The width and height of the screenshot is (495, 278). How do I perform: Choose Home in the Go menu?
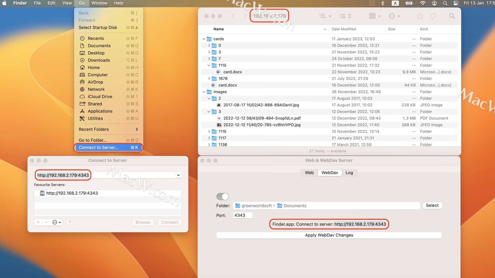[109, 67]
